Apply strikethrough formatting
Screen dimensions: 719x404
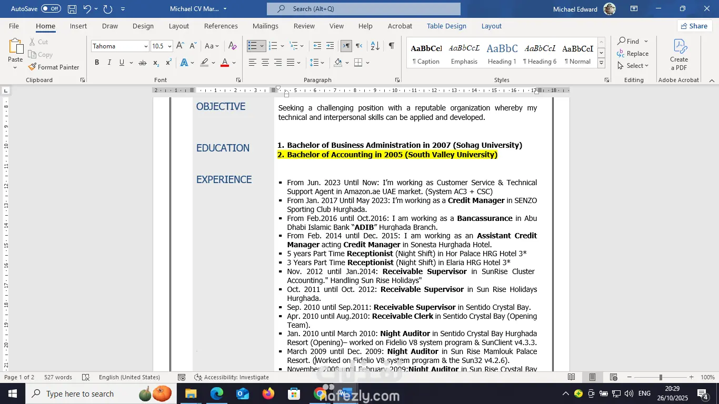pyautogui.click(x=142, y=63)
